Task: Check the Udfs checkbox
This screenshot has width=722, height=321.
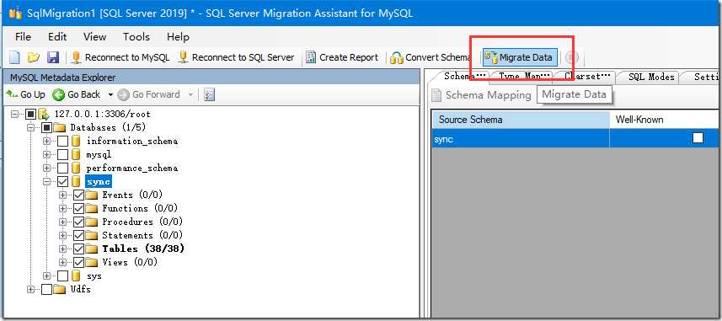Action: tap(47, 290)
